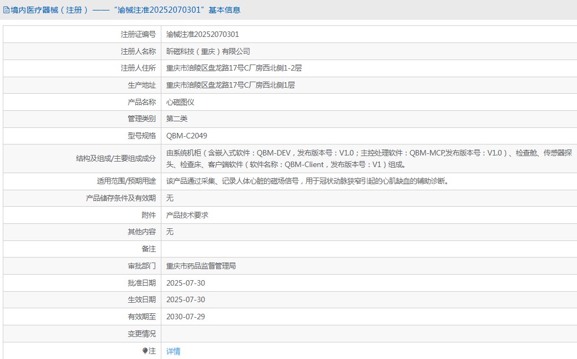Select the address ending in 西北侧1-2层
Image resolution: width=577 pixels, height=359 pixels.
(x=234, y=68)
